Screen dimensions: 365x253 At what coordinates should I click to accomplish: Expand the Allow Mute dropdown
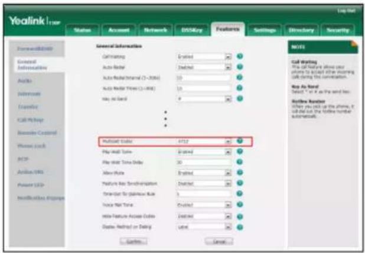pos(229,173)
